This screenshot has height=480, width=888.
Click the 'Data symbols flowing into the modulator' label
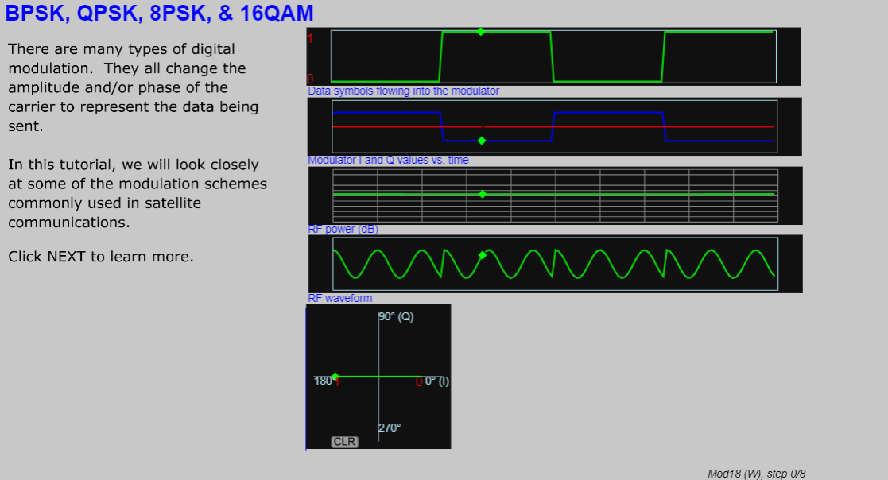(403, 91)
